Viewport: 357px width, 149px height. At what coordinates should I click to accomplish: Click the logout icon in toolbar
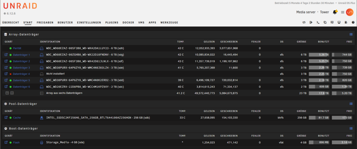(x=311, y=22)
